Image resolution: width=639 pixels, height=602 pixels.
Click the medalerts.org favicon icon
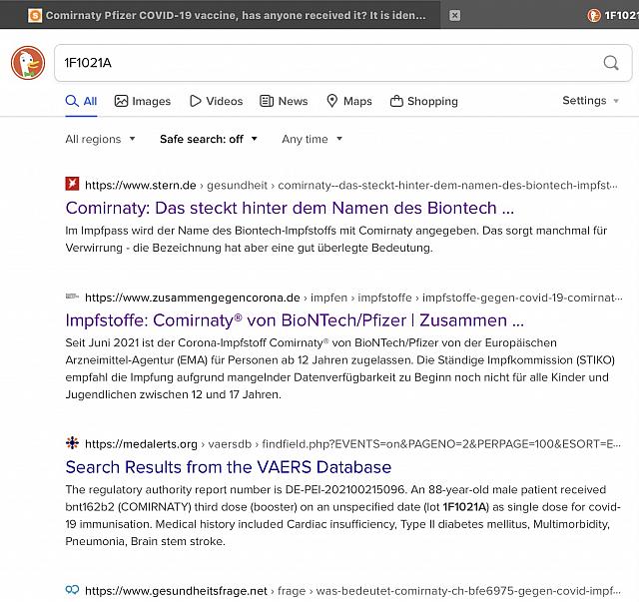coord(72,443)
